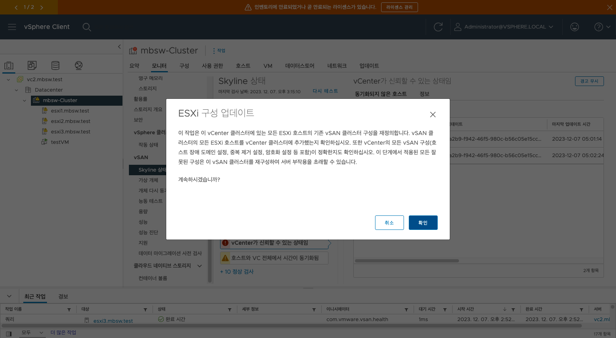Image resolution: width=616 pixels, height=338 pixels.
Task: Switch to VMs and Templates inventory view
Action: click(x=32, y=65)
